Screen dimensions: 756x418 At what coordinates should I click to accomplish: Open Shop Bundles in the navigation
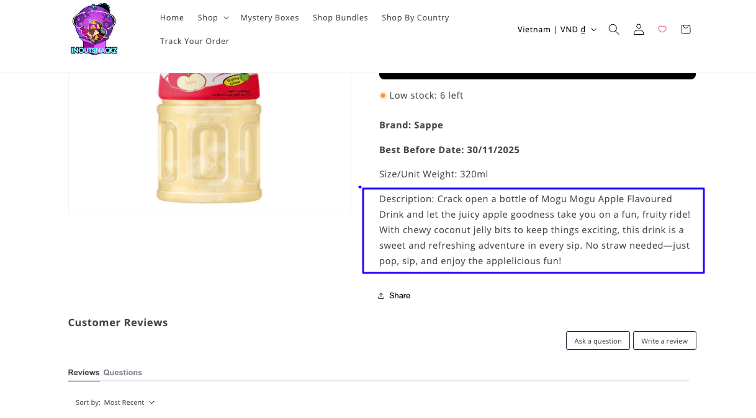(x=340, y=17)
